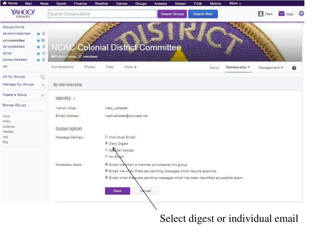Open the cd-scoutleaders group link

[x=15, y=59]
